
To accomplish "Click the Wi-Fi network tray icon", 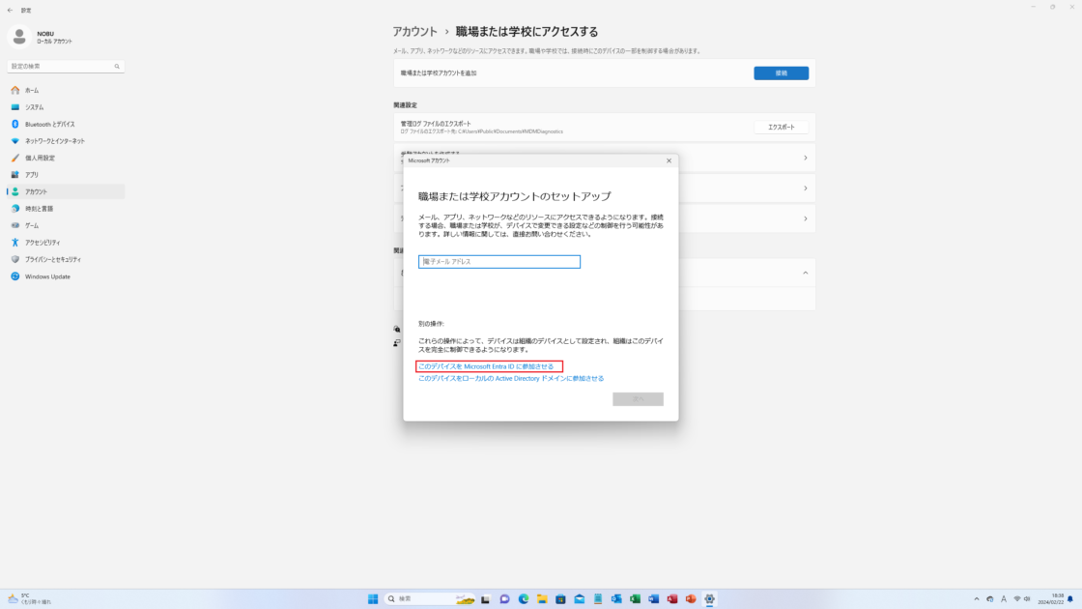I will 1016,599.
